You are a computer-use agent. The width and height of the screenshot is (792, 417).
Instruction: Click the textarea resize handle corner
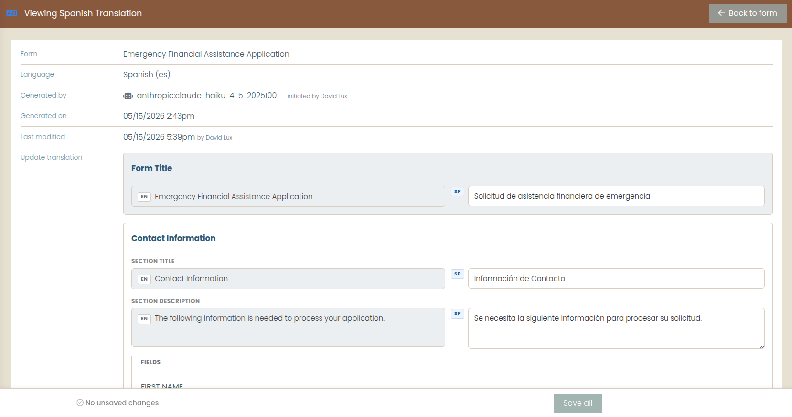[762, 346]
